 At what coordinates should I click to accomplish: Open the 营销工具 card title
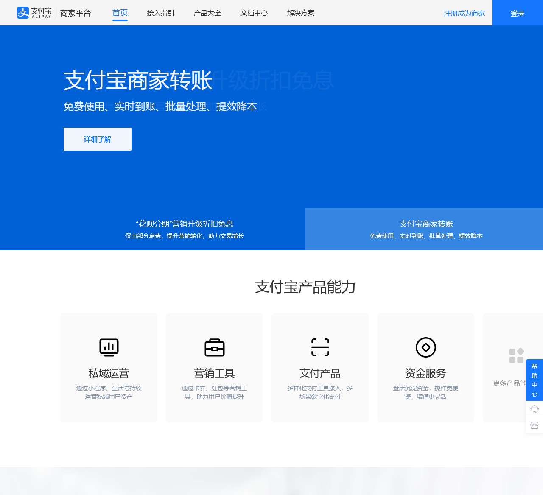214,373
